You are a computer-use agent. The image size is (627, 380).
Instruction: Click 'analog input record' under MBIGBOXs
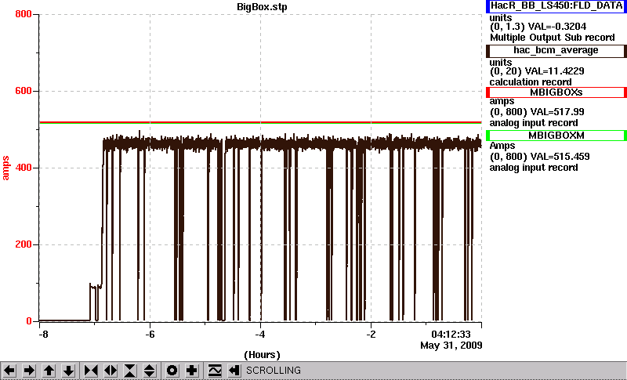[534, 123]
